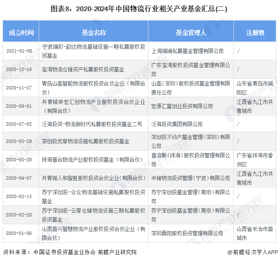
Task: Click fund name 共青城申宏汇创物流产业股权投资合伙企业
Action: pyautogui.click(x=94, y=106)
